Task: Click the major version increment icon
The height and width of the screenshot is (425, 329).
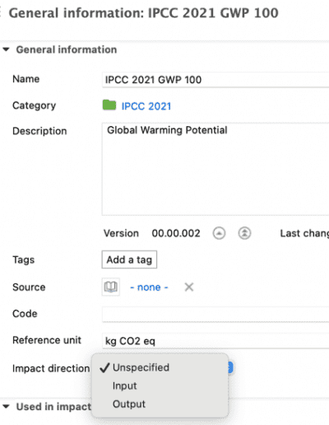Action: tap(244, 233)
